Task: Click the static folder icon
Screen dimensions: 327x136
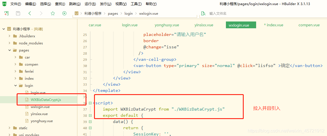Action: click(x=15, y=128)
